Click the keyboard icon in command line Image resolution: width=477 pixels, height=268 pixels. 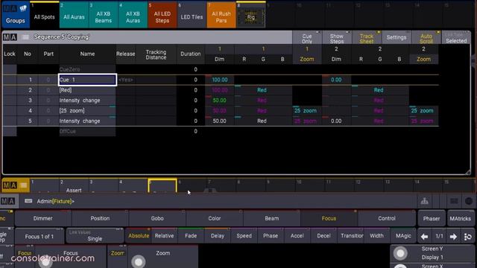point(28,201)
